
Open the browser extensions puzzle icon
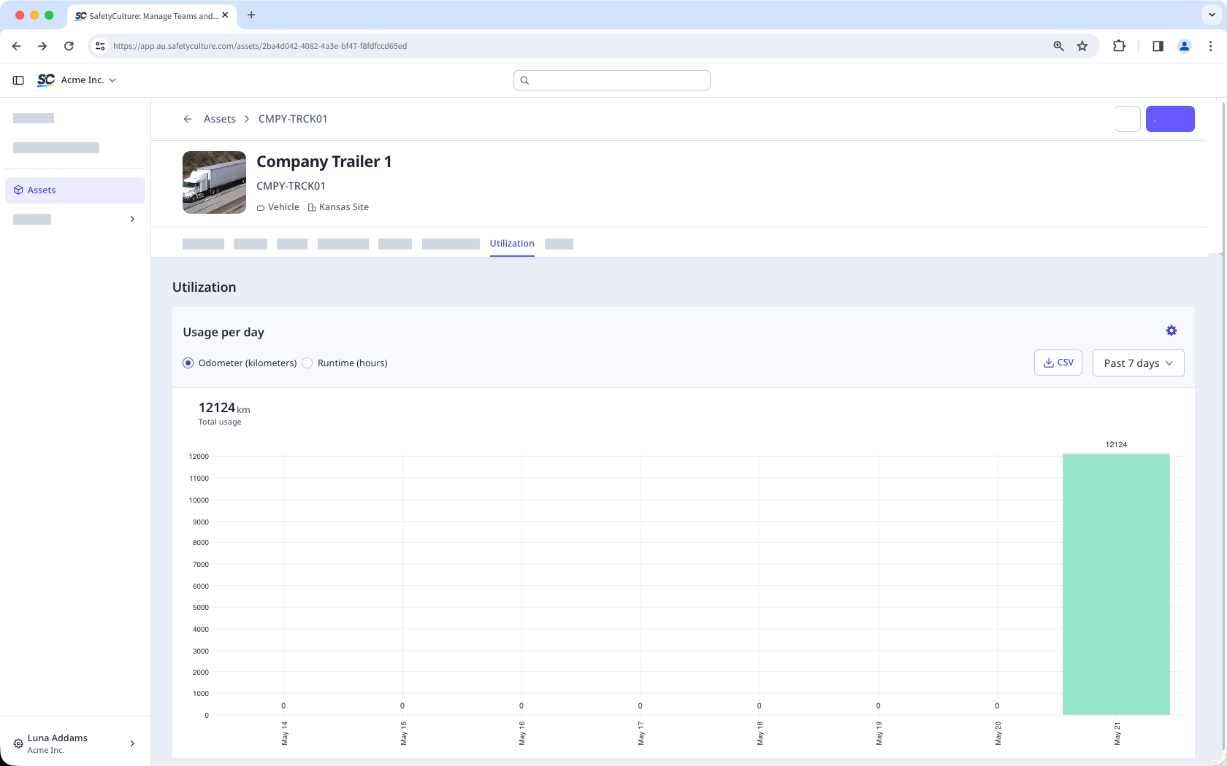pos(1119,46)
